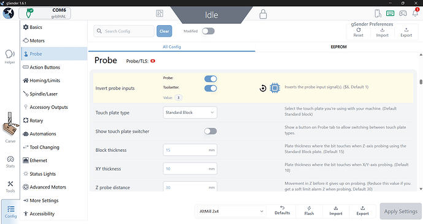The width and height of the screenshot is (423, 224).
Task: Click the Clear search button
Action: 164,31
